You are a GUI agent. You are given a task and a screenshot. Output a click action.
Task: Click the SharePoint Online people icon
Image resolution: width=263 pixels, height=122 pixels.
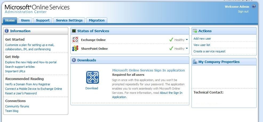coord(75,48)
